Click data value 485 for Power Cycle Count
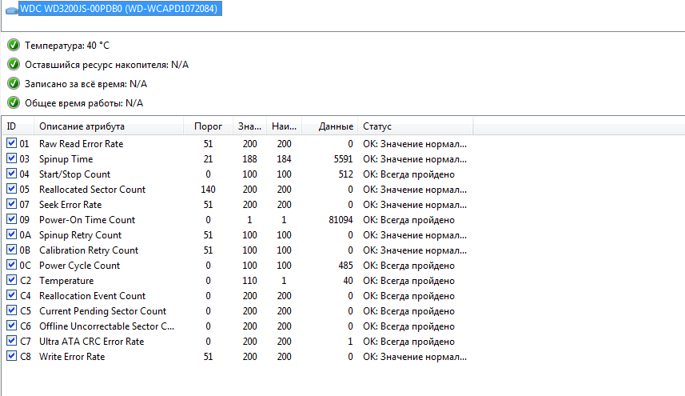This screenshot has height=396, width=685. point(345,266)
